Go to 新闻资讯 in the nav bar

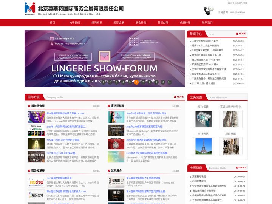(x=97, y=23)
